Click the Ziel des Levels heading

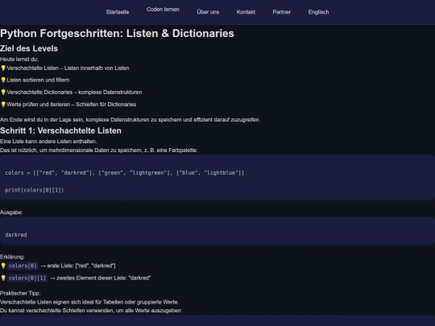coord(29,48)
